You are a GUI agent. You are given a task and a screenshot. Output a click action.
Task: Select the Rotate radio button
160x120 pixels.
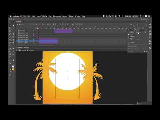pyautogui.click(x=129, y=35)
